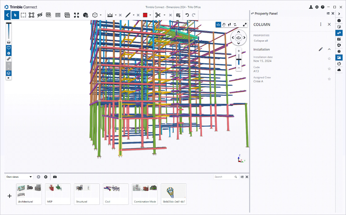
Task: Enable walk mode footprints icon
Action: pyautogui.click(x=229, y=25)
